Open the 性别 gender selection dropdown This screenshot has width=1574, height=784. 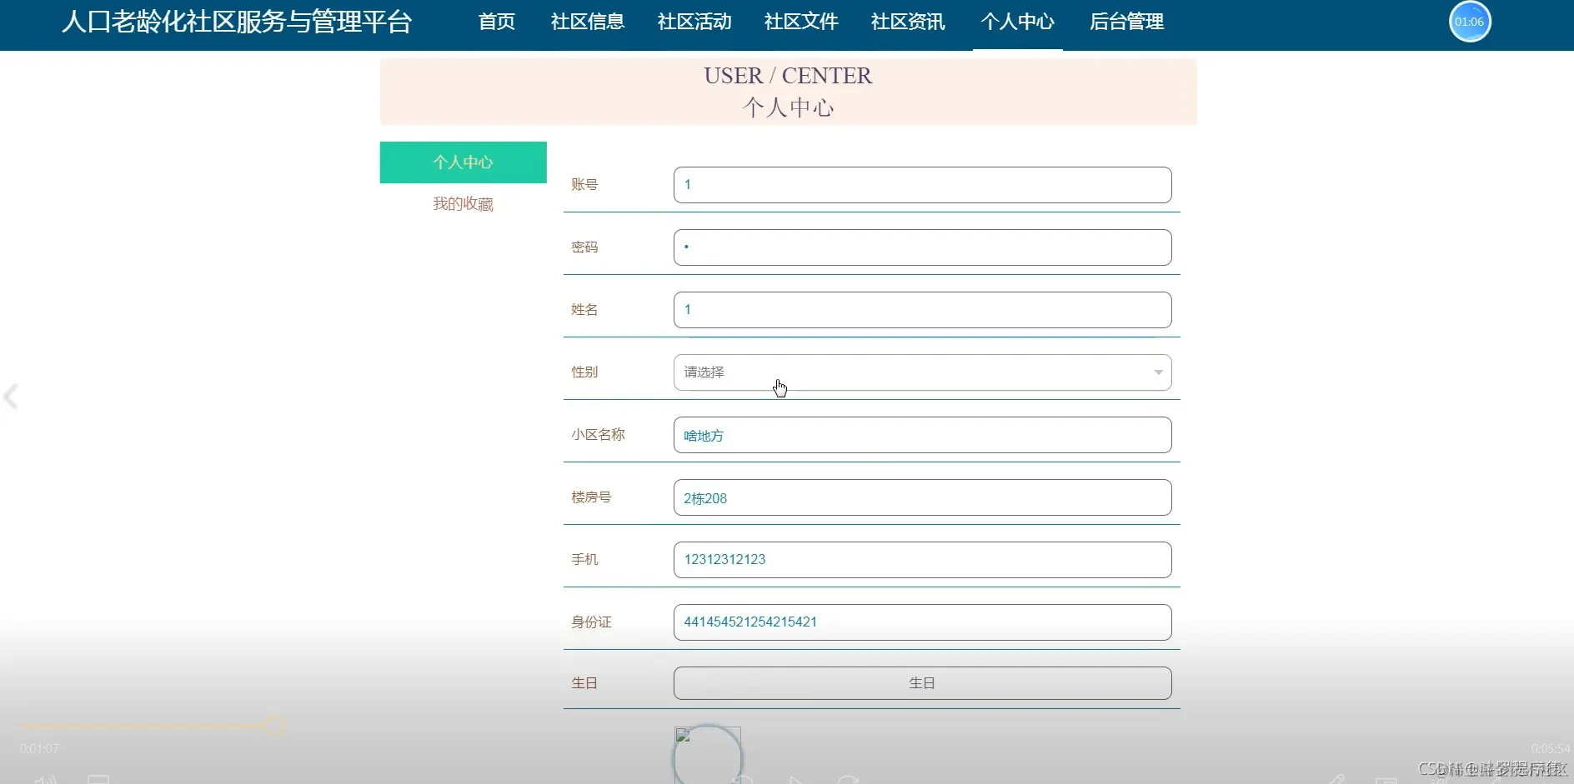(x=921, y=372)
